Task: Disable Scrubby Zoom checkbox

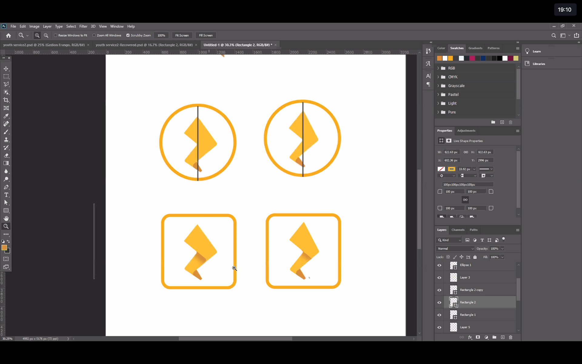Action: [x=128, y=35]
